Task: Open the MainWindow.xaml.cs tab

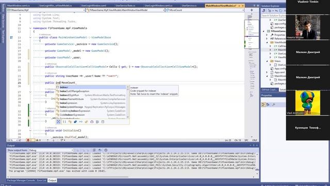Action: click(19, 6)
